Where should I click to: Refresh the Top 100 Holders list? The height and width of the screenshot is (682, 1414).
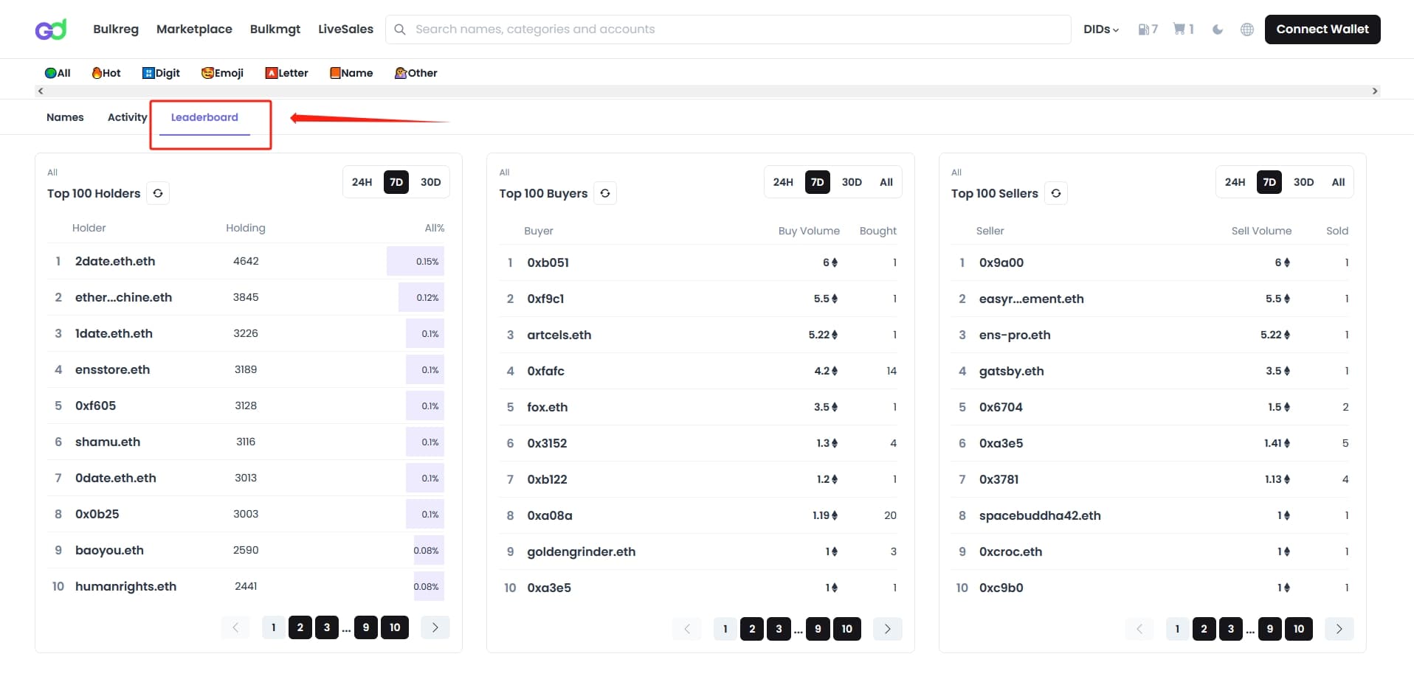point(158,193)
